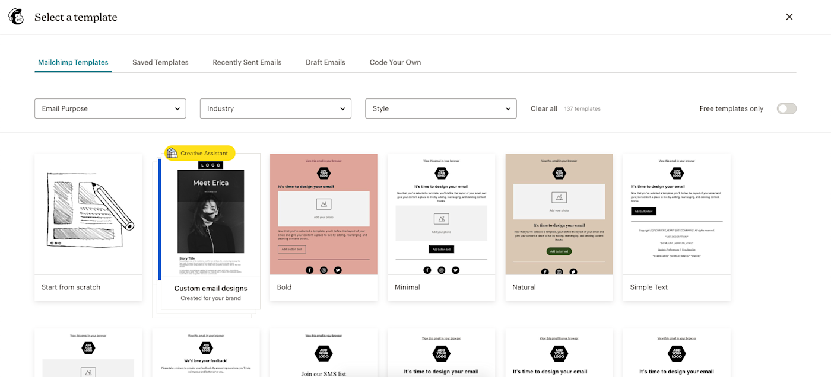
Task: Click Clear all filters
Action: coord(544,108)
